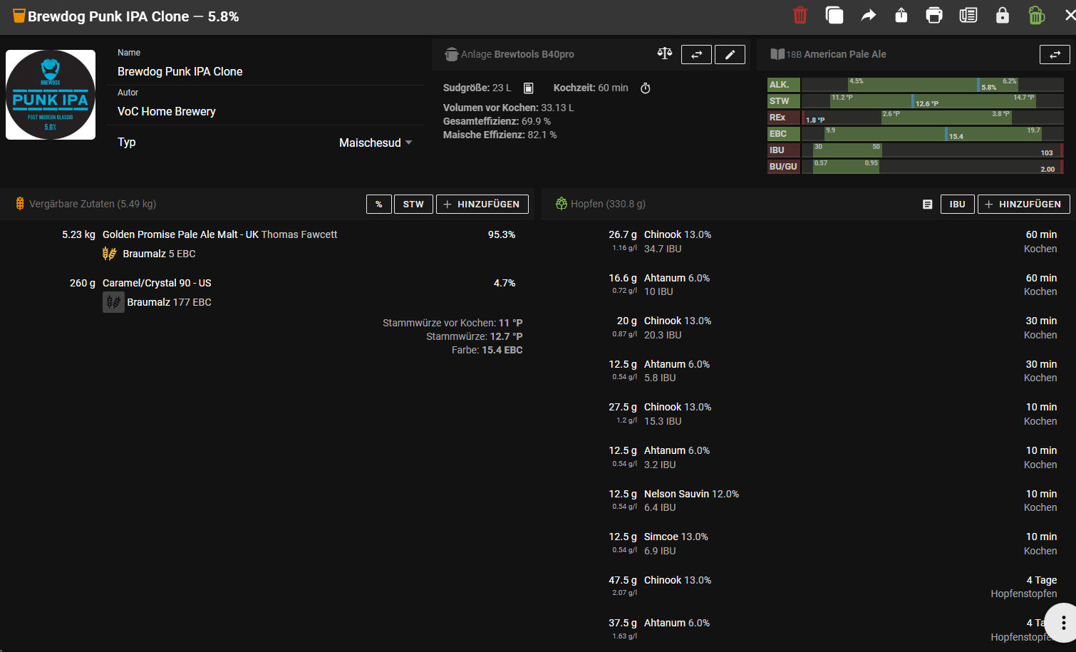Click the green beer mug brew icon
Image resolution: width=1076 pixels, height=652 pixels.
tap(1036, 15)
